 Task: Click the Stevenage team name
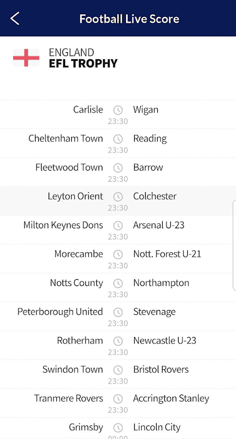coord(154,312)
